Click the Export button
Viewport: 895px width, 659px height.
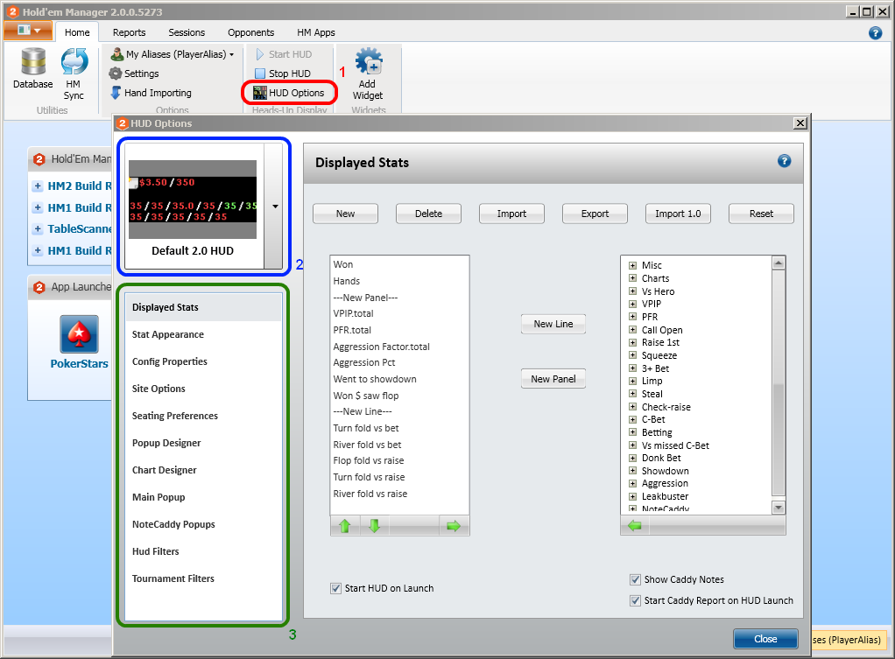pyautogui.click(x=595, y=214)
